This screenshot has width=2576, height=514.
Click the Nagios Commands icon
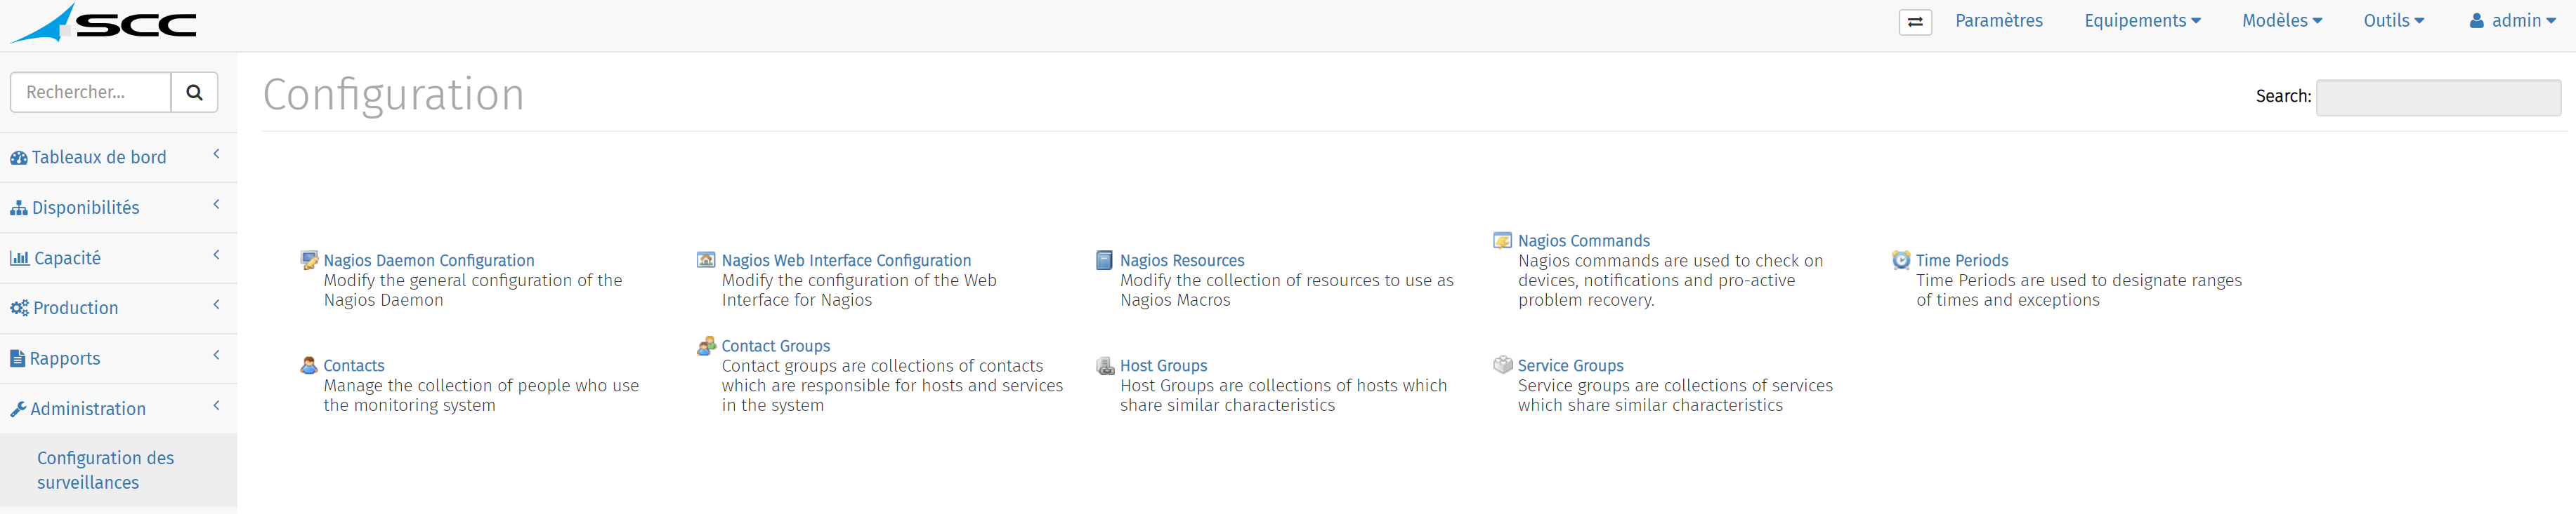[x=1502, y=241]
